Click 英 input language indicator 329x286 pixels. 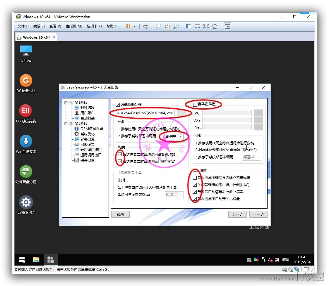click(277, 260)
